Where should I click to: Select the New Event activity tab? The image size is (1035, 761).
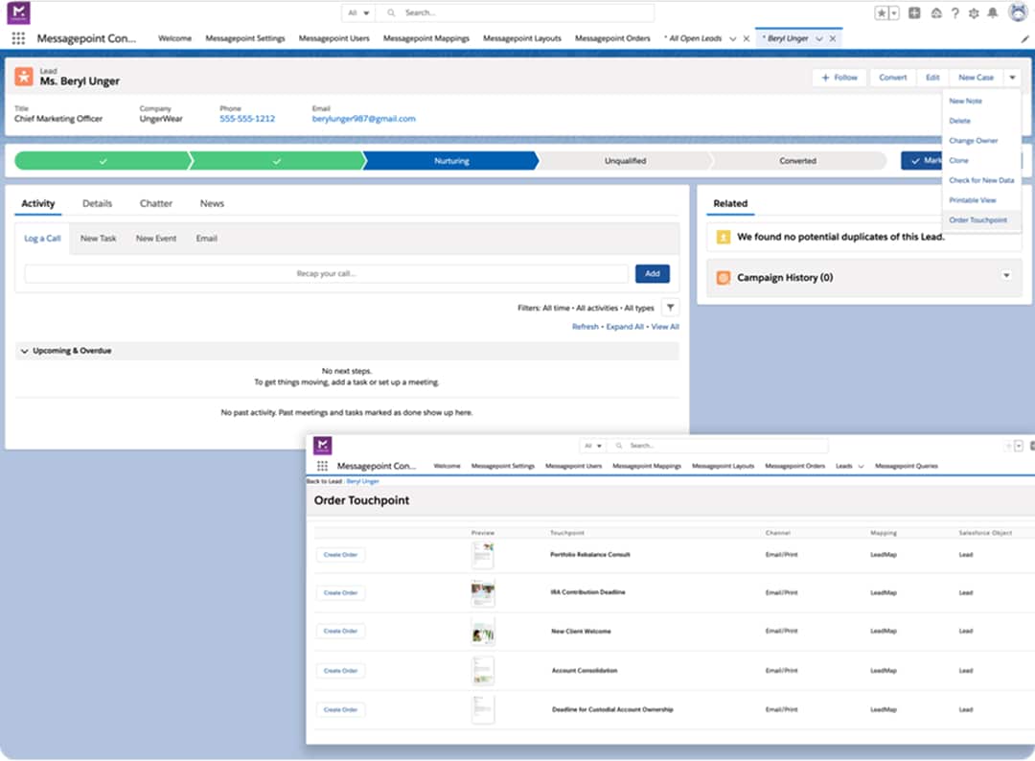156,239
